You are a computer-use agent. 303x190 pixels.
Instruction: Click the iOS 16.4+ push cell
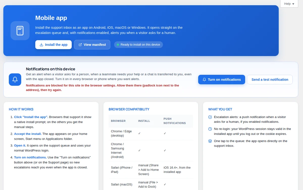coord(177,170)
